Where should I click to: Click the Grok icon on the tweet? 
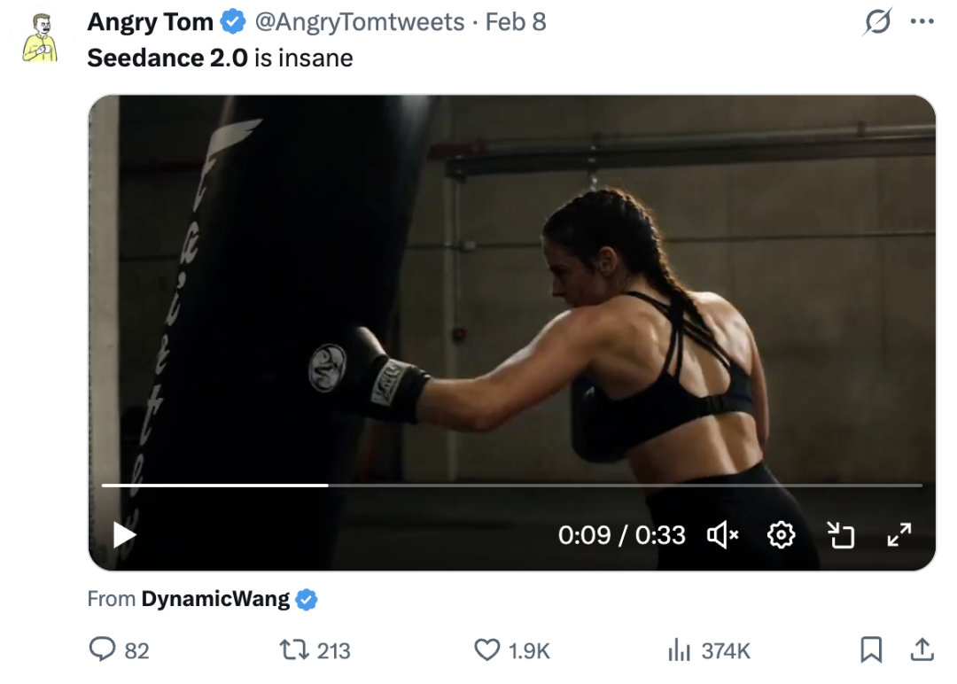point(876,22)
